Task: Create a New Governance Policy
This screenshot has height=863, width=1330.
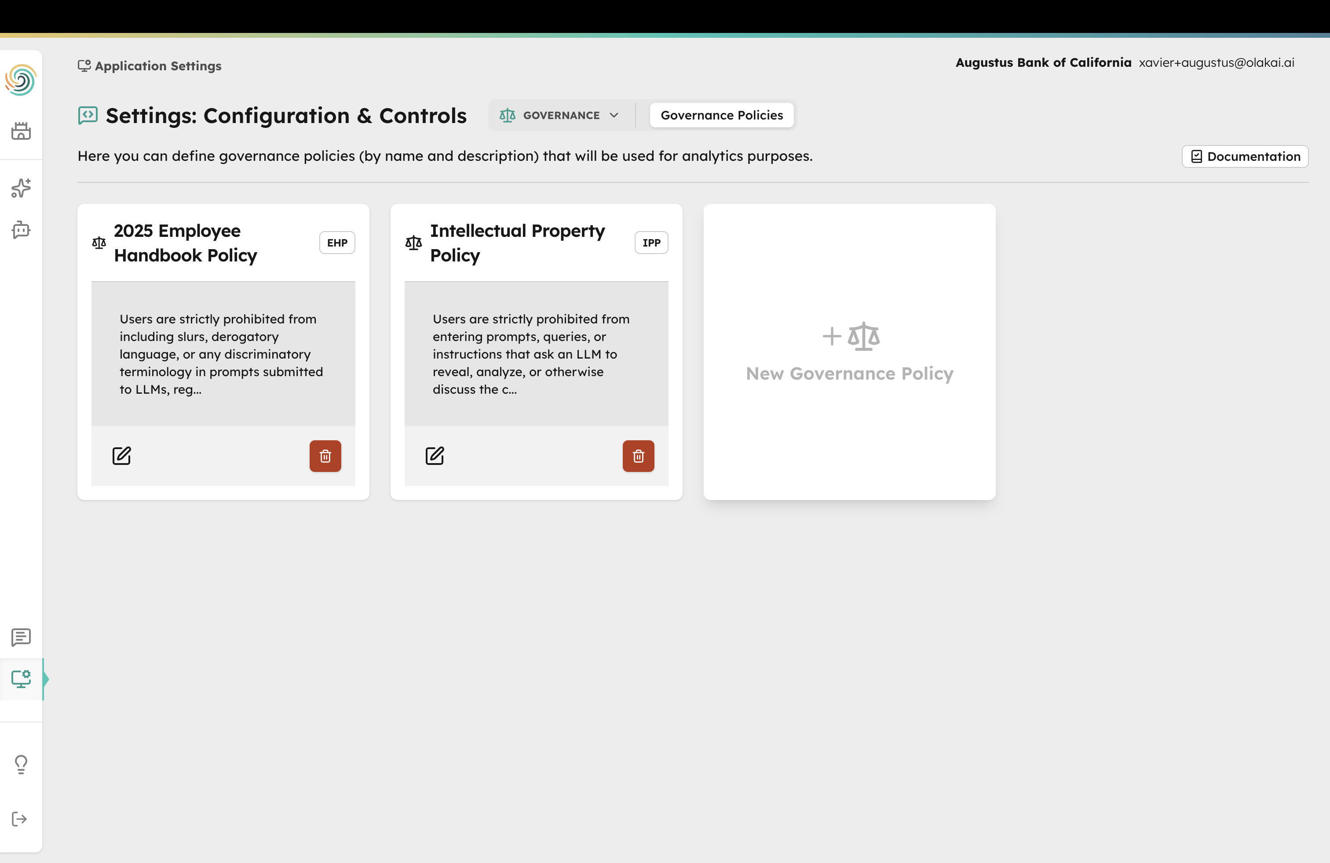Action: pos(849,352)
